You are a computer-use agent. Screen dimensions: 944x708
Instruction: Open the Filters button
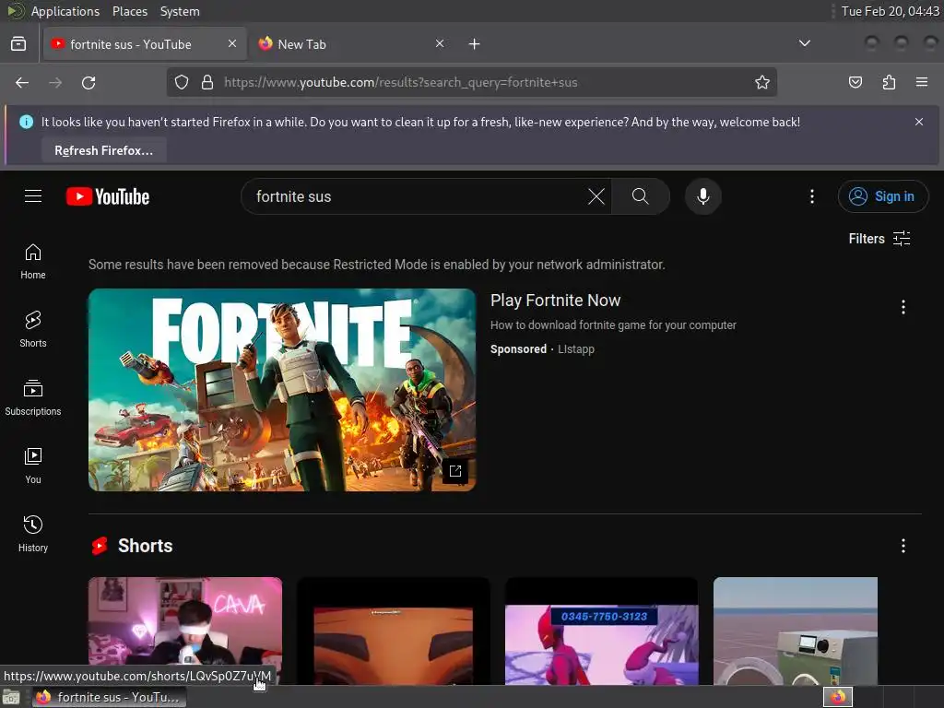tap(879, 239)
